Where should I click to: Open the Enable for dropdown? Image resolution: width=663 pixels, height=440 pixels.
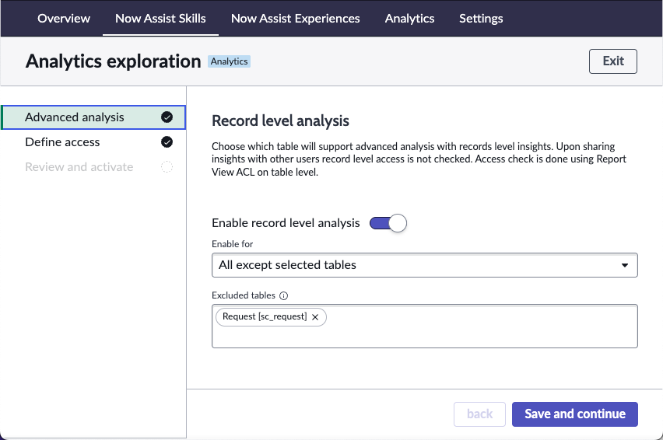click(425, 265)
